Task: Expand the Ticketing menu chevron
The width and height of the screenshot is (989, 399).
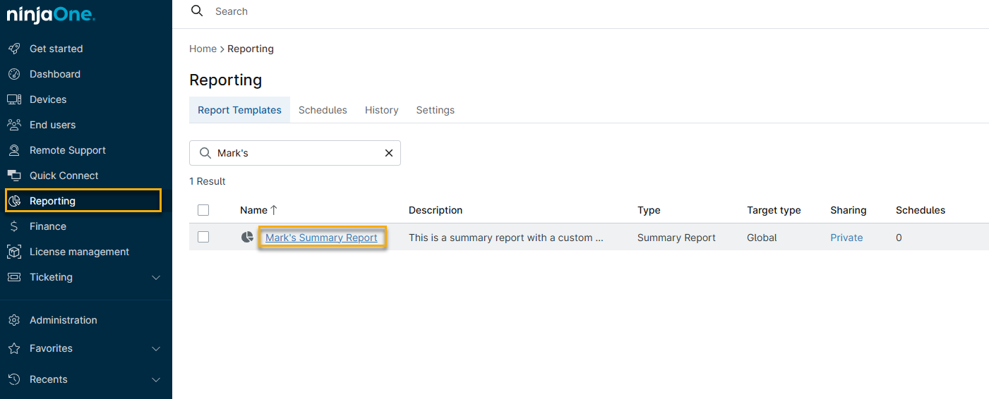Action: point(156,277)
